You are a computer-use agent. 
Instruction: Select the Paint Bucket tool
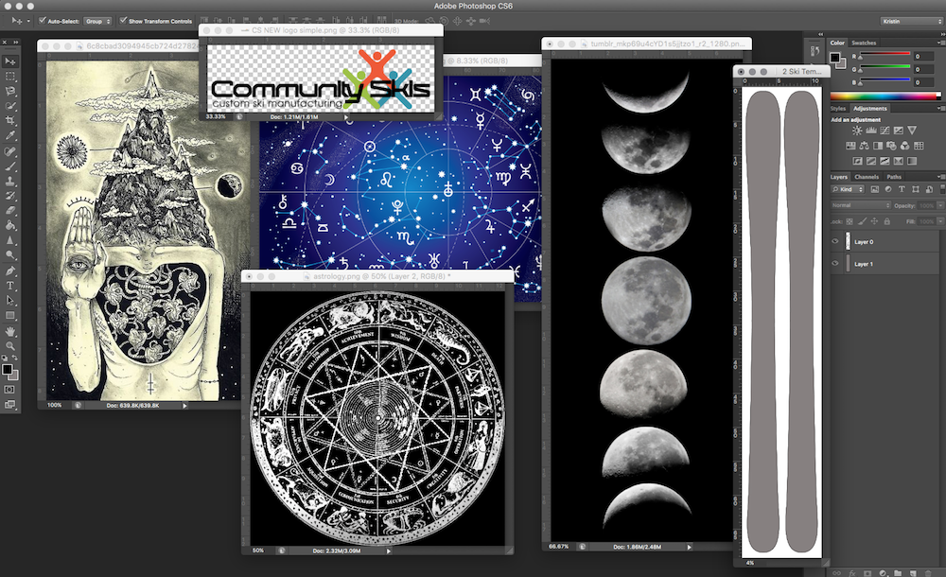(x=10, y=225)
